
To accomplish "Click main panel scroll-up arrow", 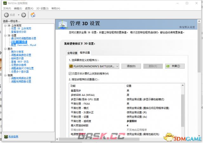I will (x=199, y=21).
